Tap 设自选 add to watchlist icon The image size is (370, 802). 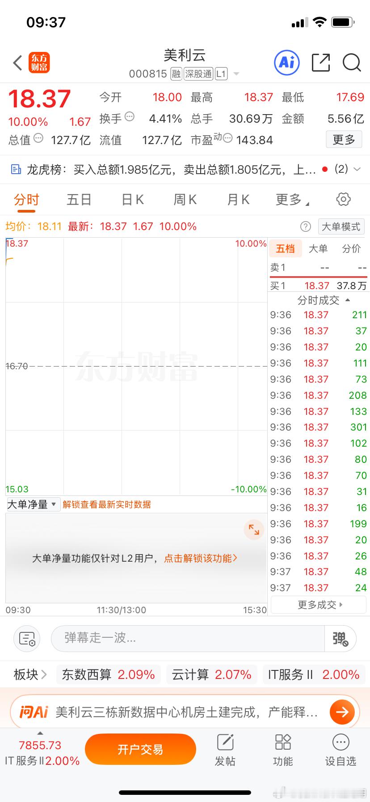click(341, 742)
